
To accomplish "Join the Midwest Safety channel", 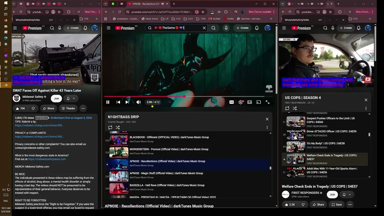I will click(56, 98).
